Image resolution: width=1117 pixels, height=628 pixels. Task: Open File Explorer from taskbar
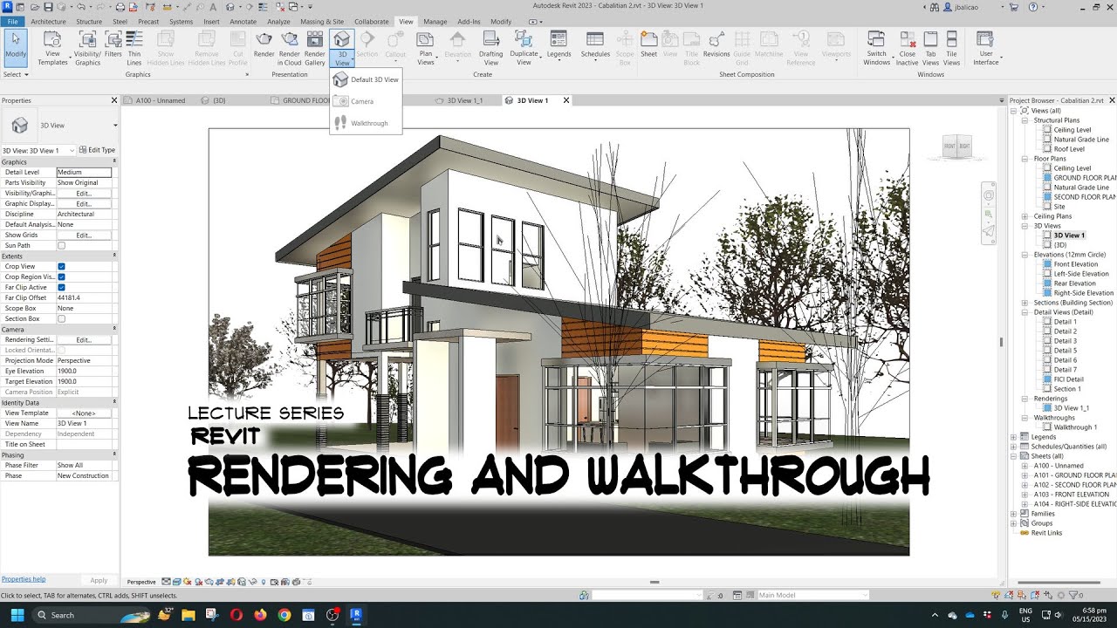[x=188, y=615]
